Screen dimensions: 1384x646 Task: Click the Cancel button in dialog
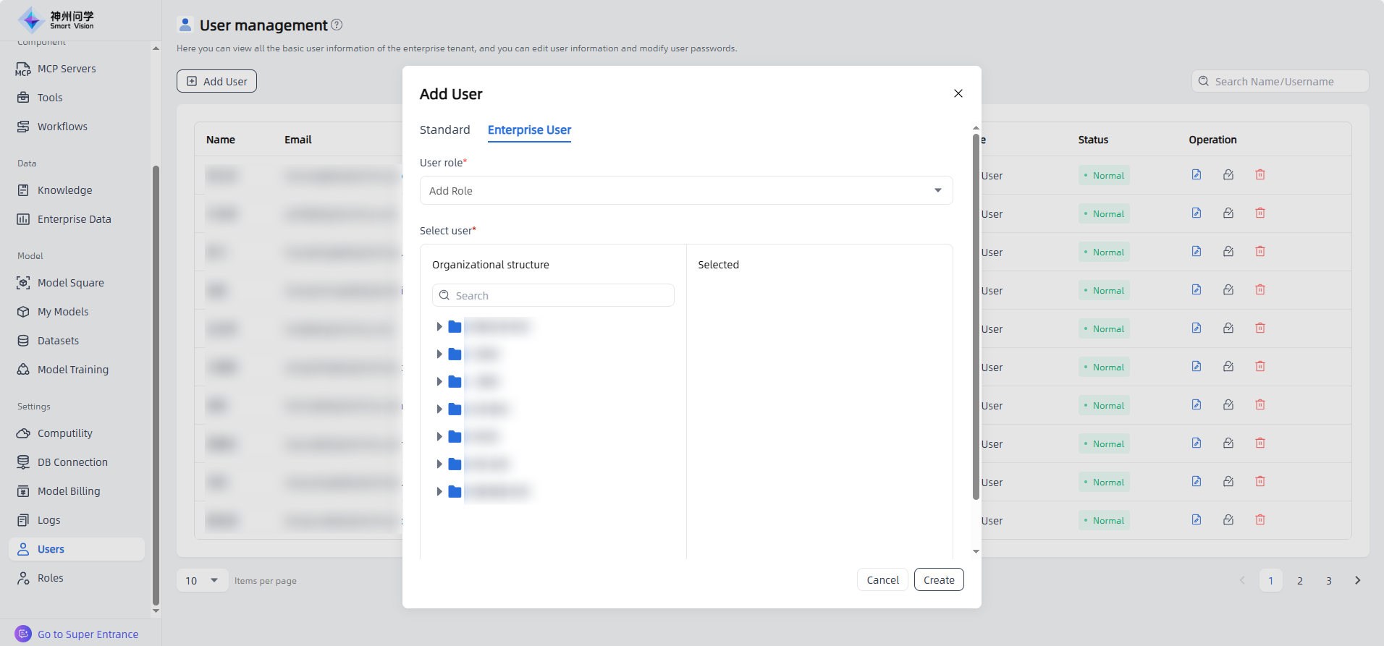(x=882, y=580)
